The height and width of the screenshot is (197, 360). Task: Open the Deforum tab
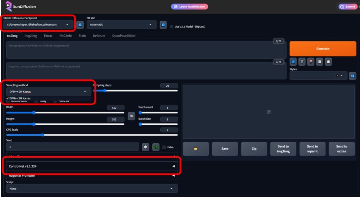point(99,36)
